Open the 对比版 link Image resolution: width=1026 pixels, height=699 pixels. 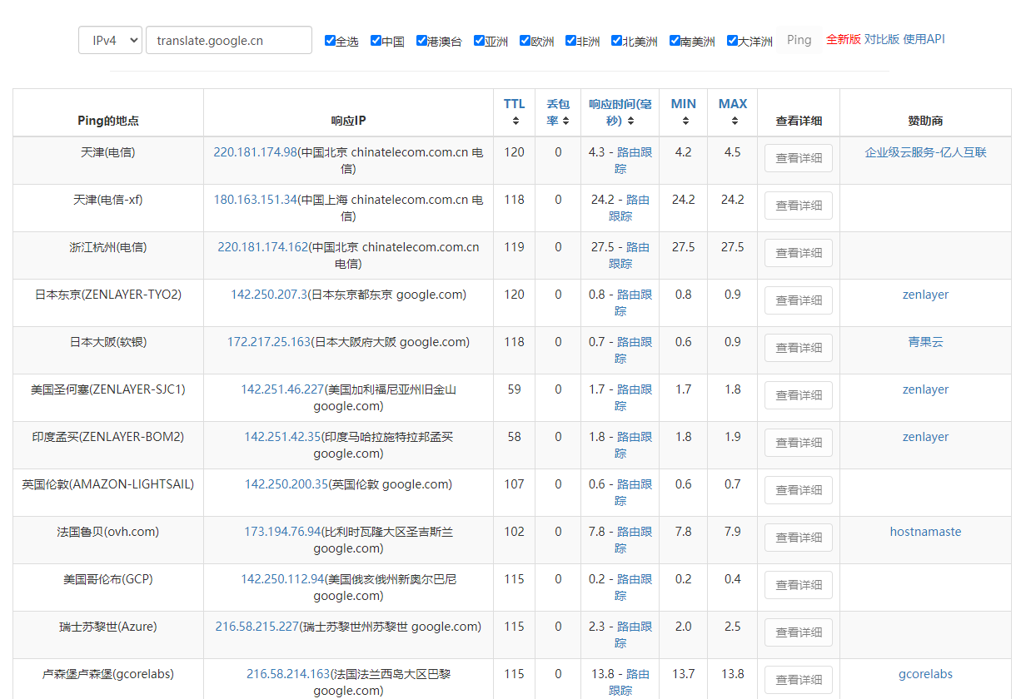(x=882, y=39)
